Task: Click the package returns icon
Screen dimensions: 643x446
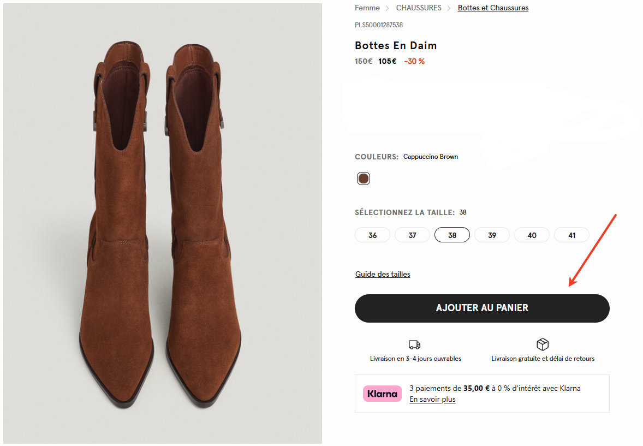Action: click(x=542, y=344)
